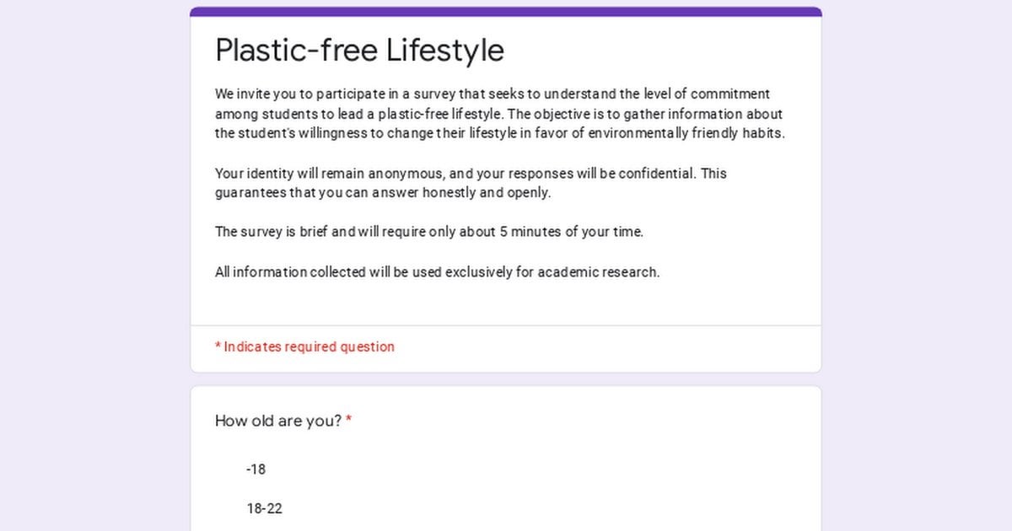The width and height of the screenshot is (1012, 531).
Task: Click the sentence mentioning 5 minutes of time
Action: pyautogui.click(x=429, y=232)
